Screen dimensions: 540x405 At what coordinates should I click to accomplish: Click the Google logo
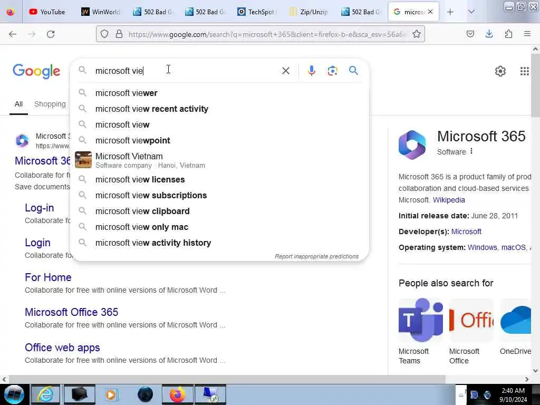[x=36, y=71]
